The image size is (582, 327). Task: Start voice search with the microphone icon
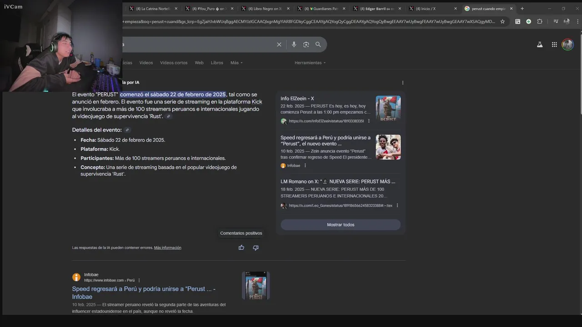point(294,45)
